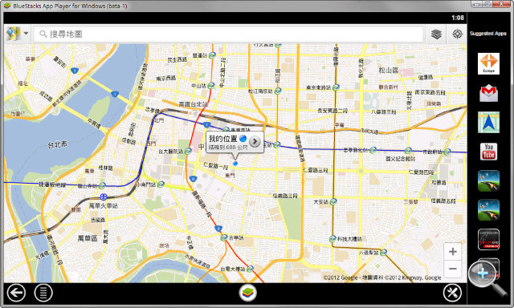Click the 高鐵台北站 label
The image size is (514, 308).
pyautogui.click(x=193, y=104)
